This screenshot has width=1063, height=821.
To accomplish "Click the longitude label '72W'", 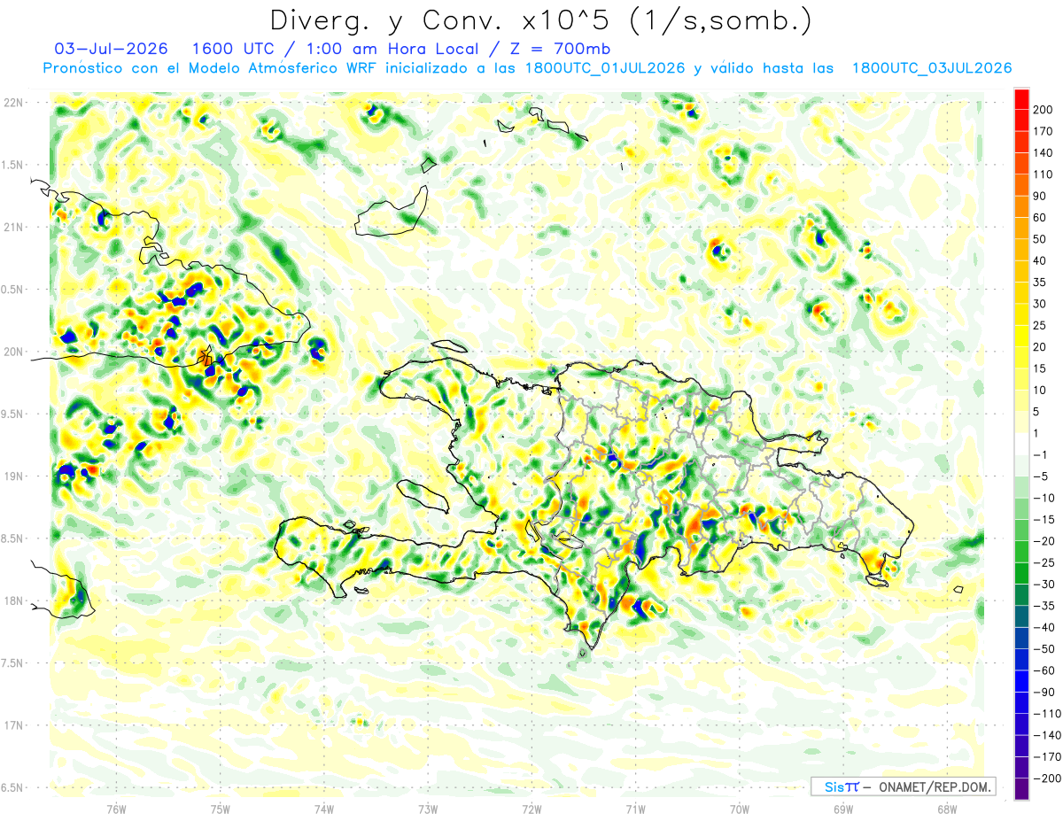I will [x=531, y=809].
